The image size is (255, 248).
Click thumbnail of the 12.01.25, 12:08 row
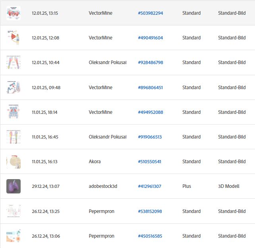click(14, 38)
